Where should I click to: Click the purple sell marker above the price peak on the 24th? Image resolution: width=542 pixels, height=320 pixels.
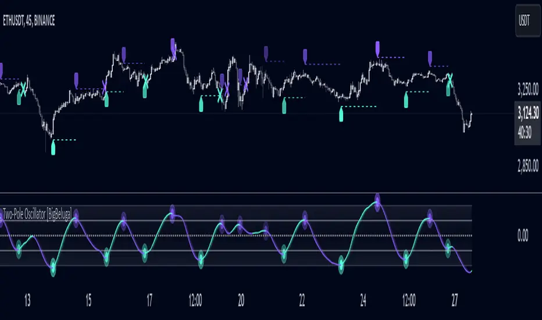click(x=377, y=49)
